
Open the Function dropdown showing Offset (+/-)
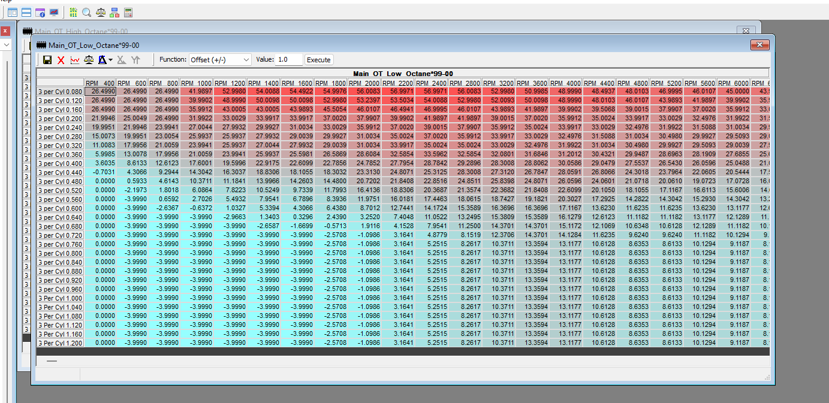click(220, 60)
